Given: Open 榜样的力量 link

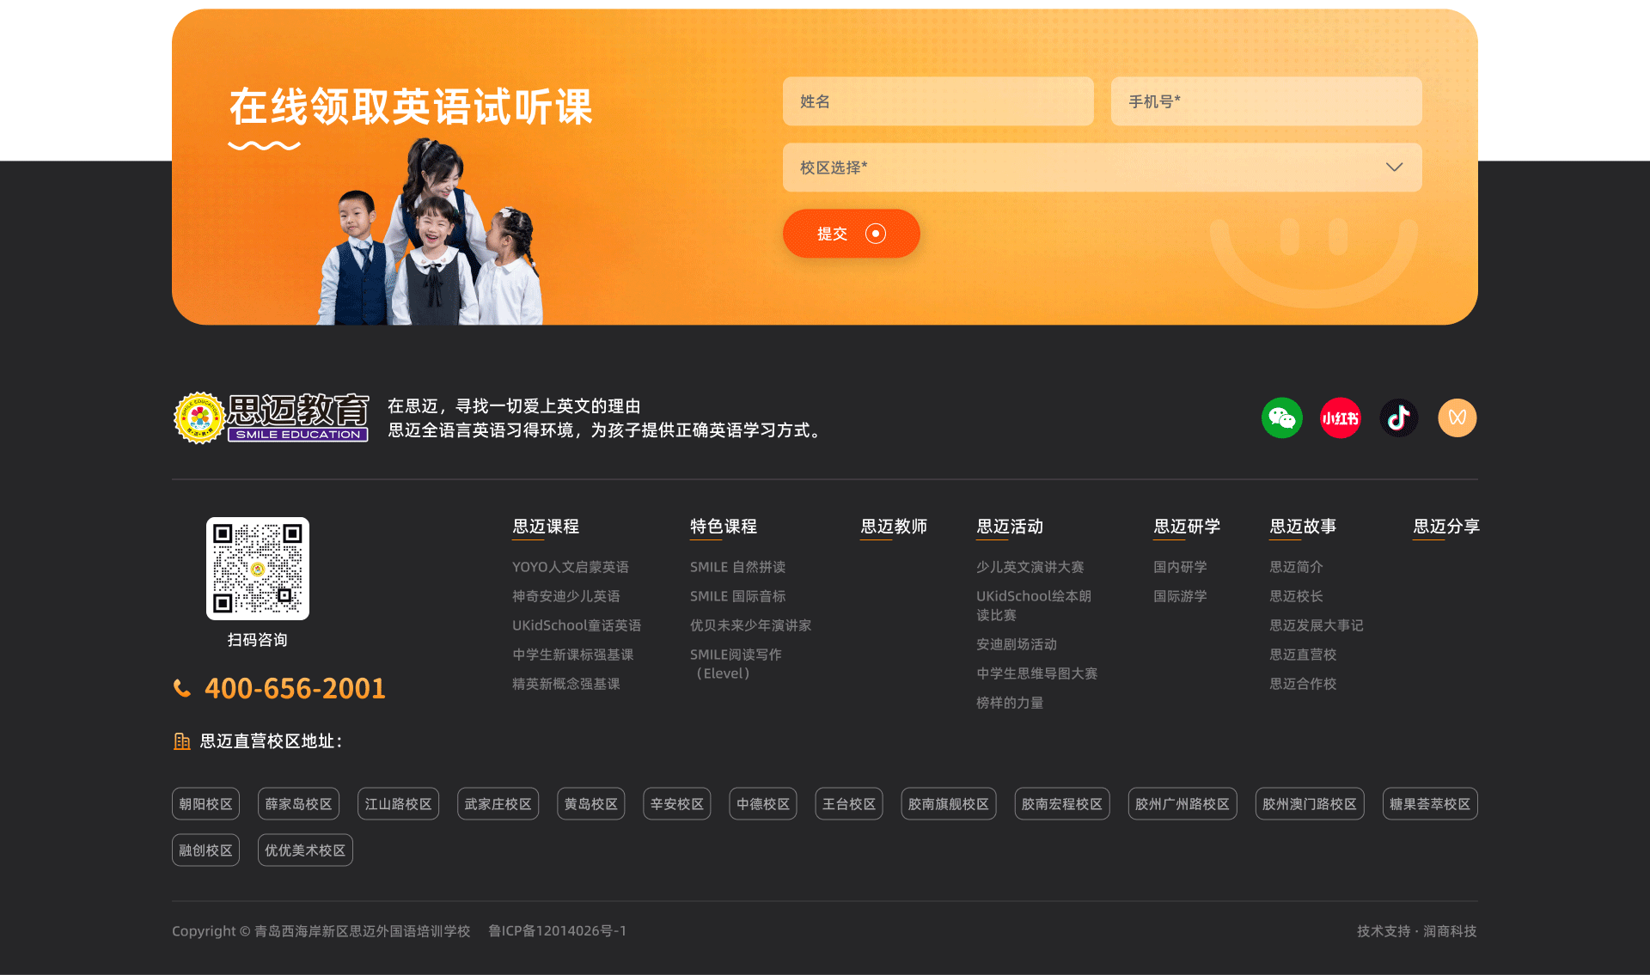Looking at the screenshot, I should tap(1010, 703).
